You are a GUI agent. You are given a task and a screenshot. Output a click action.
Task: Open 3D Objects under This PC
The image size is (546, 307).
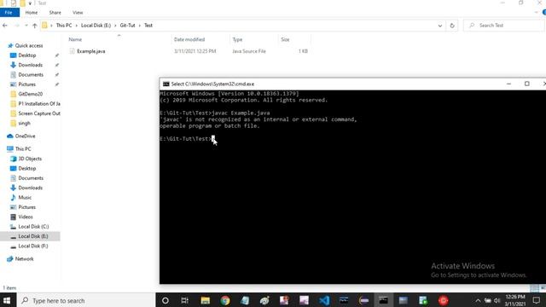point(30,159)
